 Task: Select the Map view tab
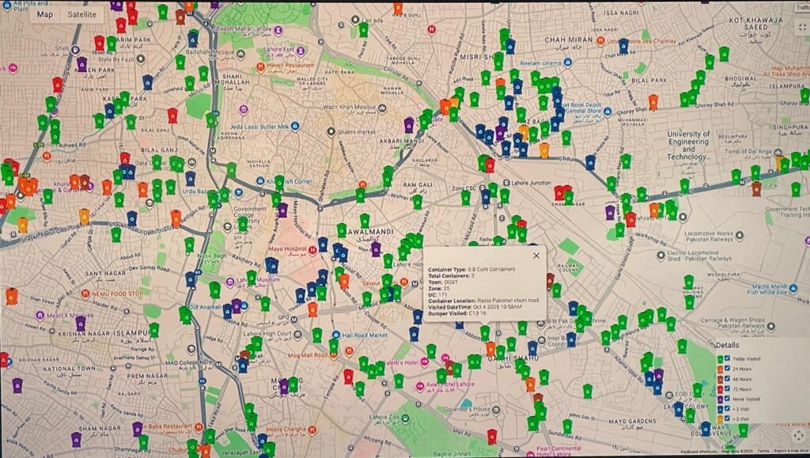click(x=46, y=14)
